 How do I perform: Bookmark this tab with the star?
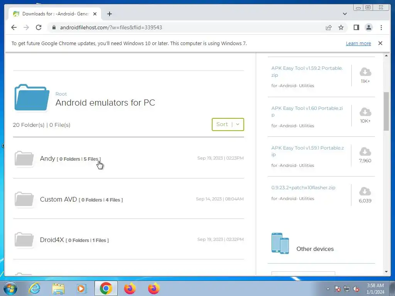click(341, 27)
